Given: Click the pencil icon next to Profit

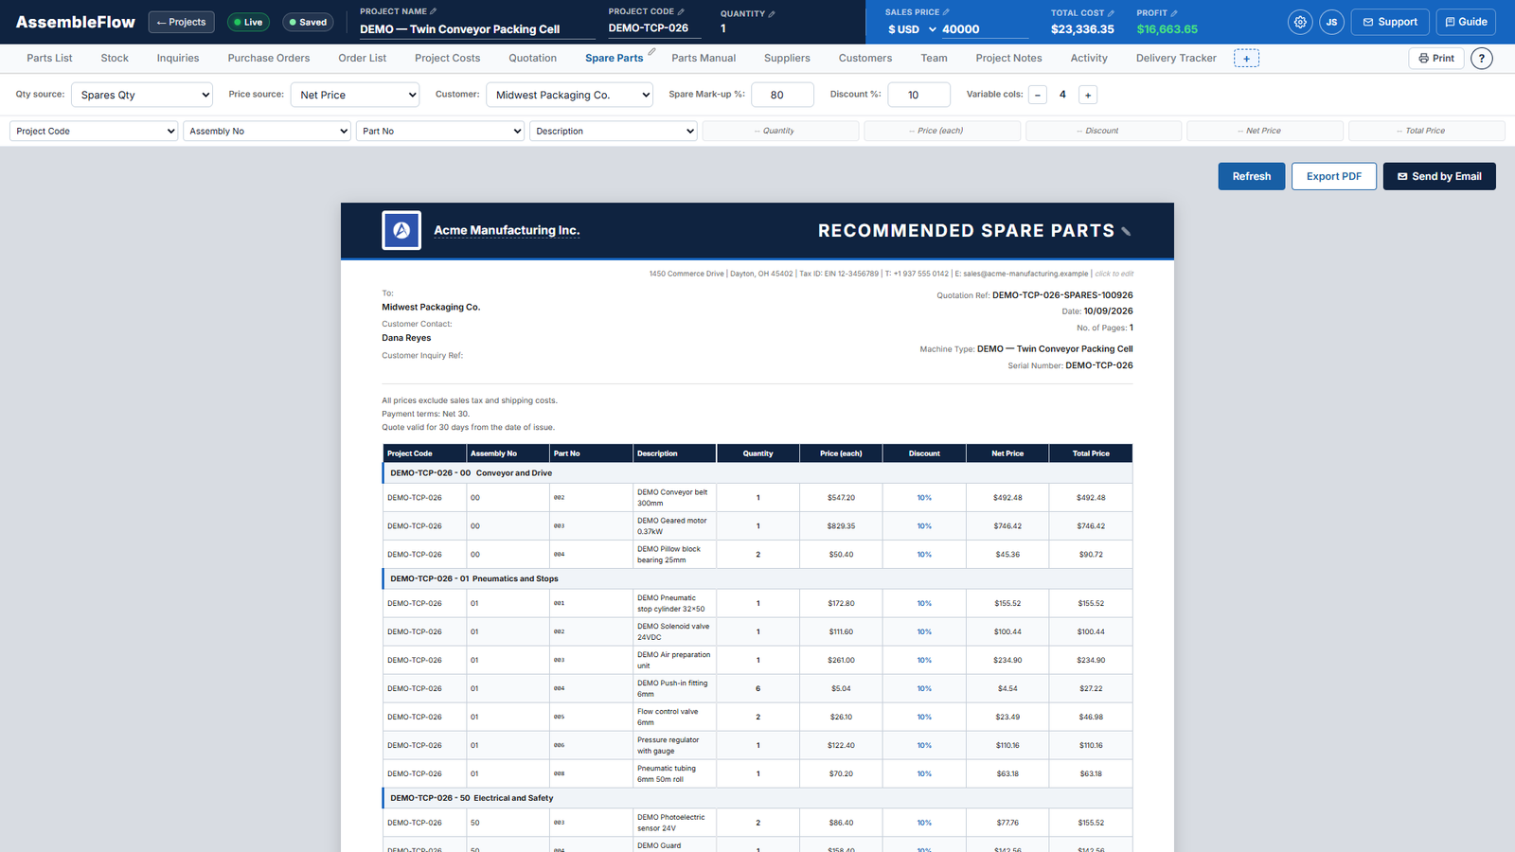Looking at the screenshot, I should tap(1174, 13).
